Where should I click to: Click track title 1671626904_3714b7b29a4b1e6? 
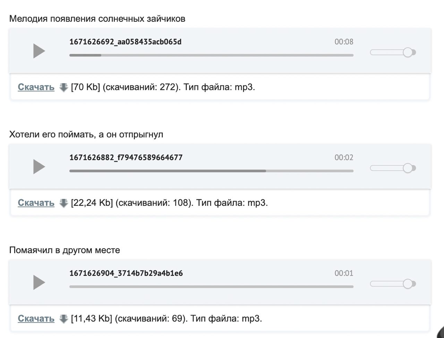click(126, 273)
